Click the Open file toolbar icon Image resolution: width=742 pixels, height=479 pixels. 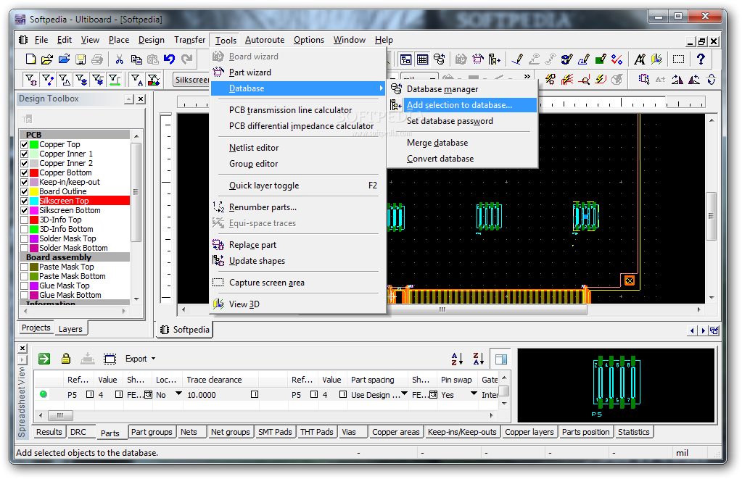(x=47, y=59)
